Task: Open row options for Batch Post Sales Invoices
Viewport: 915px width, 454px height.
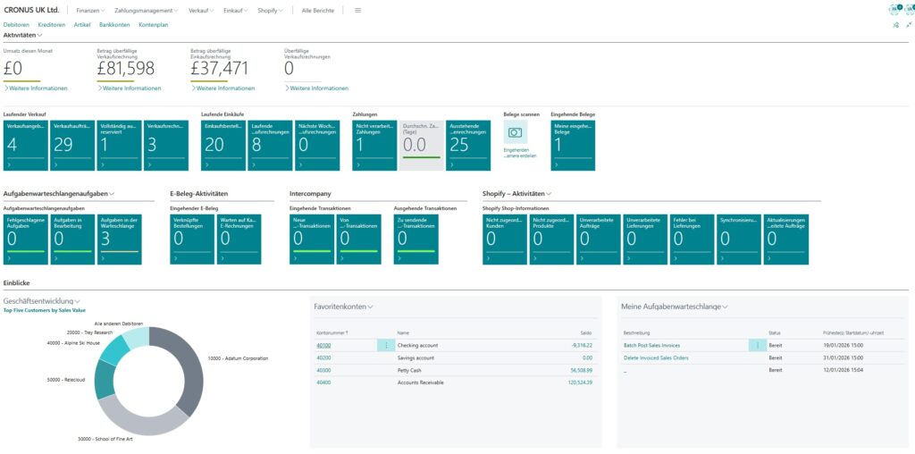Action: (758, 345)
